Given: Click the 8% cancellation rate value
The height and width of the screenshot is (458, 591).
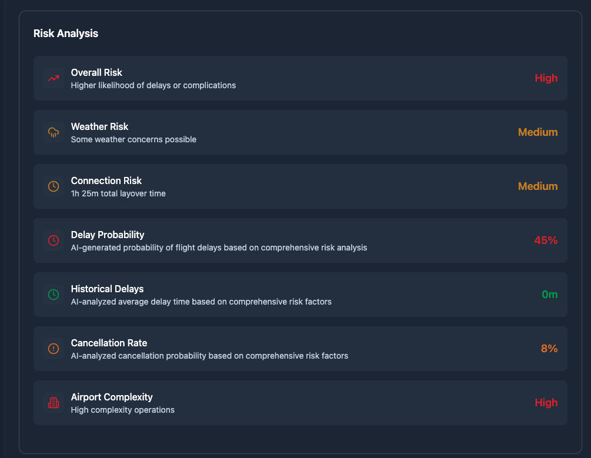Looking at the screenshot, I should pos(549,349).
